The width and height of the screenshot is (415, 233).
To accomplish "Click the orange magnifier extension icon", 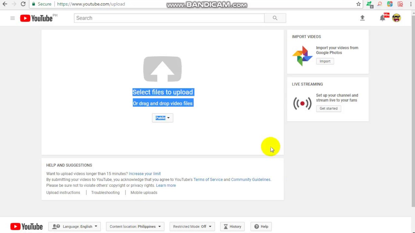I will pos(380,4).
